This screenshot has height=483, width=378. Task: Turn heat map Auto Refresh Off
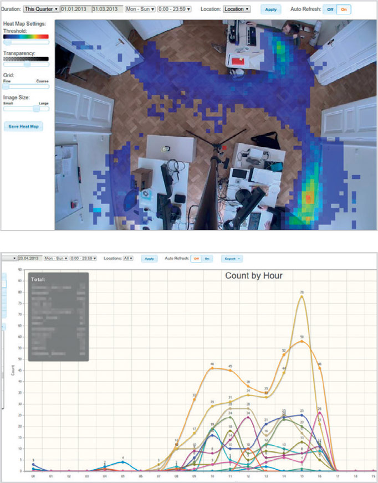(330, 9)
